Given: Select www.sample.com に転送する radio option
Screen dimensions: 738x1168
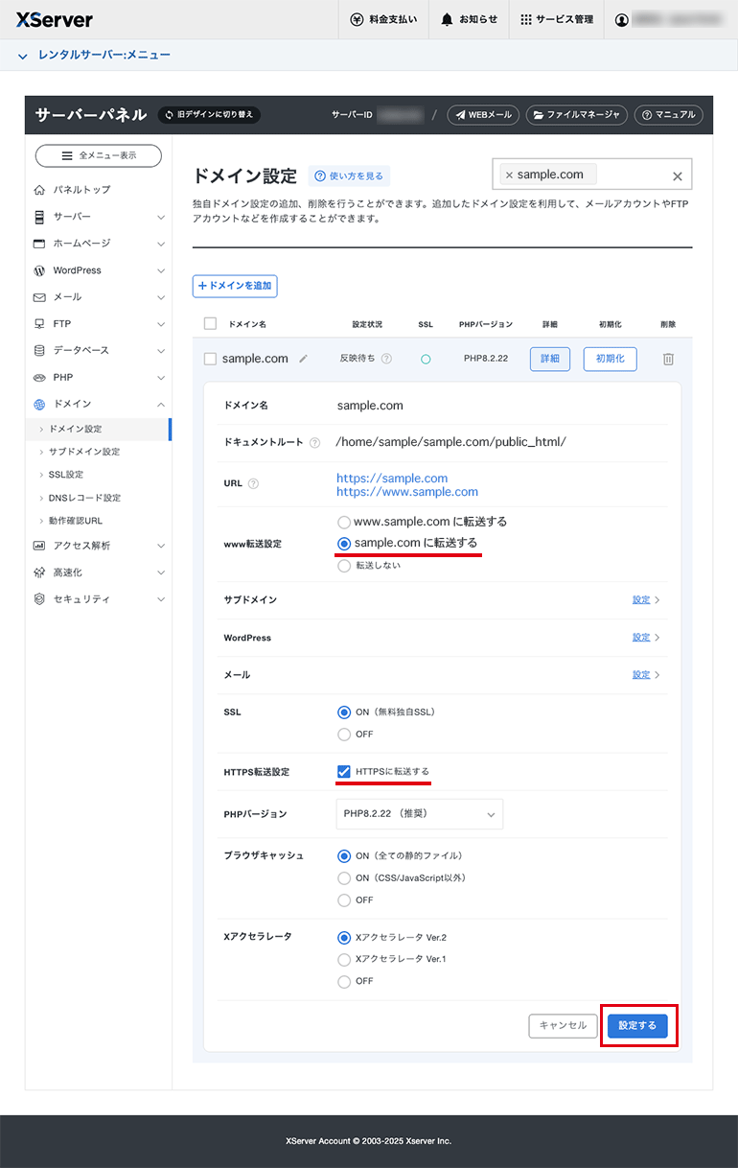Looking at the screenshot, I should [344, 523].
